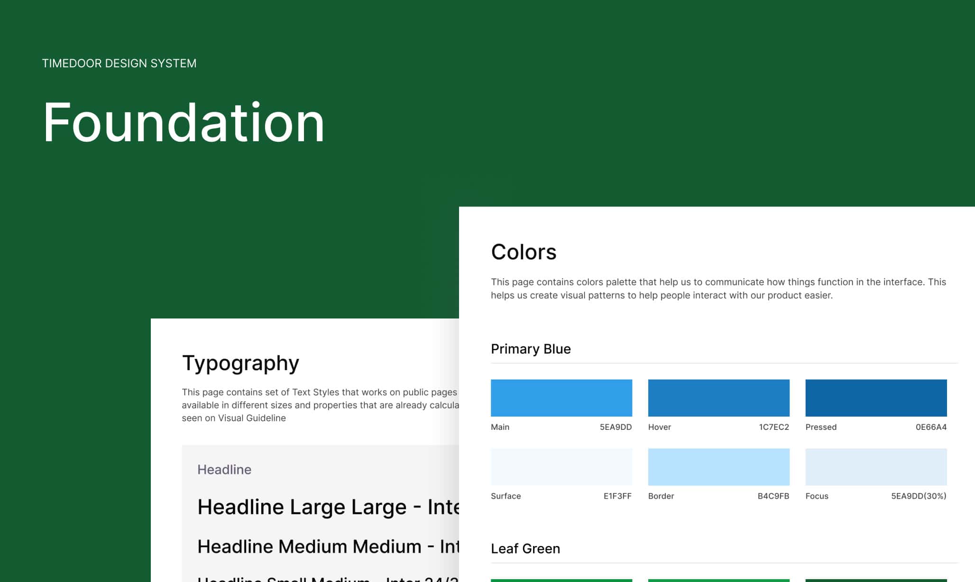Click the Main blue color swatch
Viewport: 975px width, 582px height.
561,398
